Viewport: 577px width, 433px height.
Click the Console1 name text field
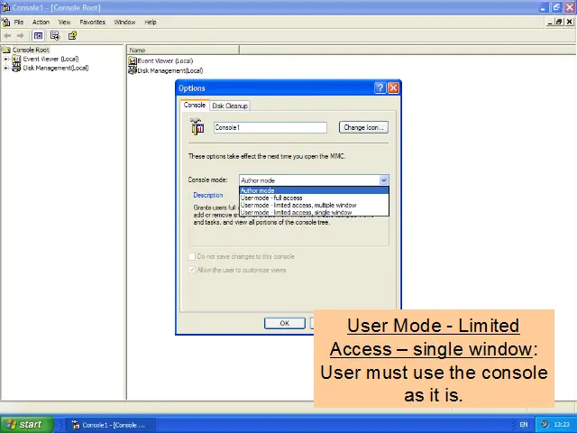point(270,128)
